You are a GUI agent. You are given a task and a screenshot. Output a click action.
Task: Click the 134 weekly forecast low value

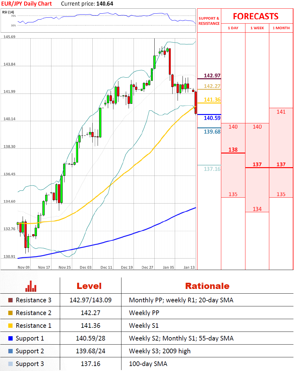click(x=257, y=209)
